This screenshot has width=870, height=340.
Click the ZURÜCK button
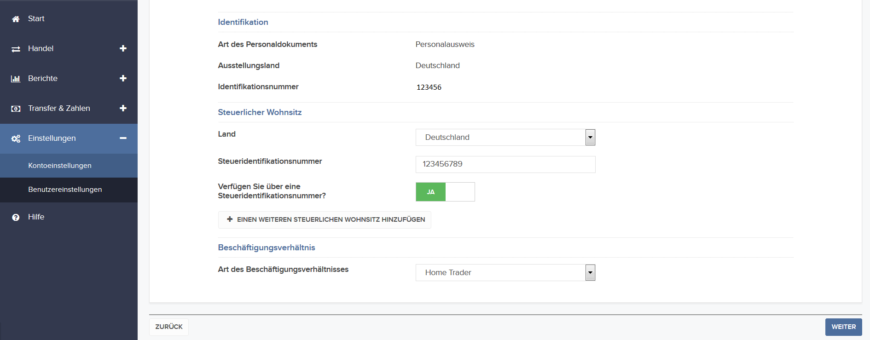[169, 327]
